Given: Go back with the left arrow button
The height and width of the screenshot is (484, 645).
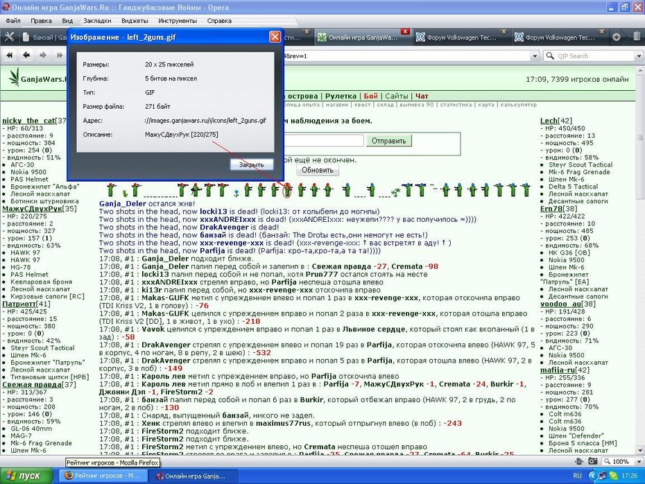Looking at the screenshot, I should (26, 55).
